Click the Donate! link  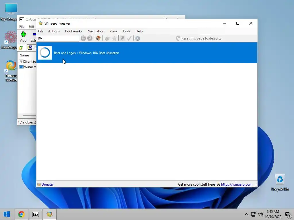47,184
